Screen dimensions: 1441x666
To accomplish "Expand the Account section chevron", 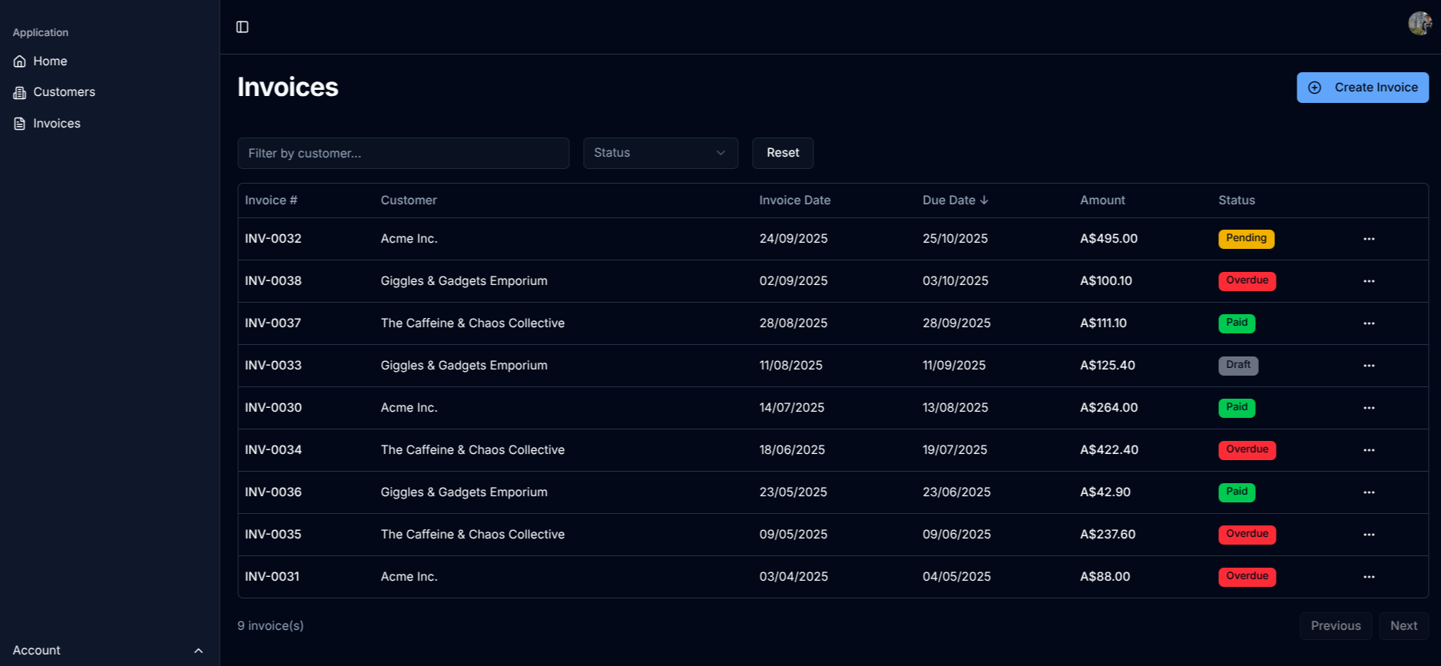I will coord(198,651).
